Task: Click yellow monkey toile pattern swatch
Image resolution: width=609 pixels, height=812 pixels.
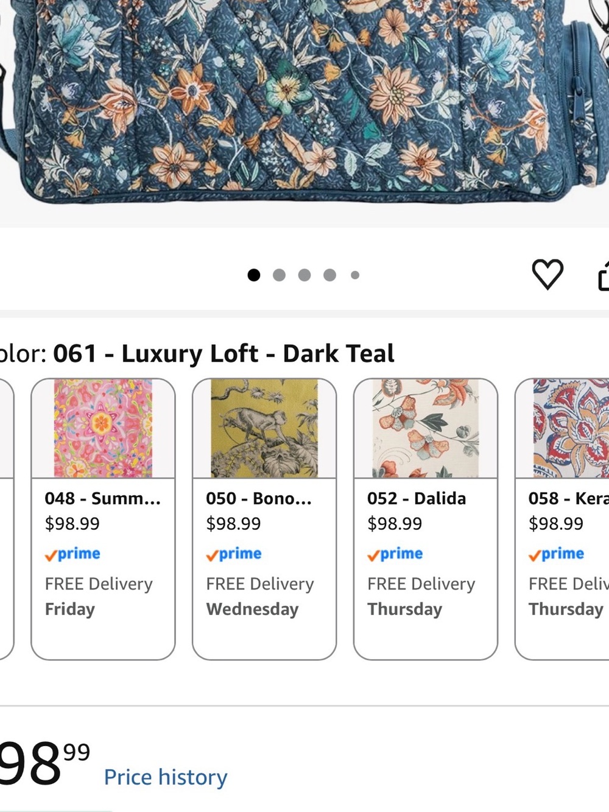Action: coord(264,428)
